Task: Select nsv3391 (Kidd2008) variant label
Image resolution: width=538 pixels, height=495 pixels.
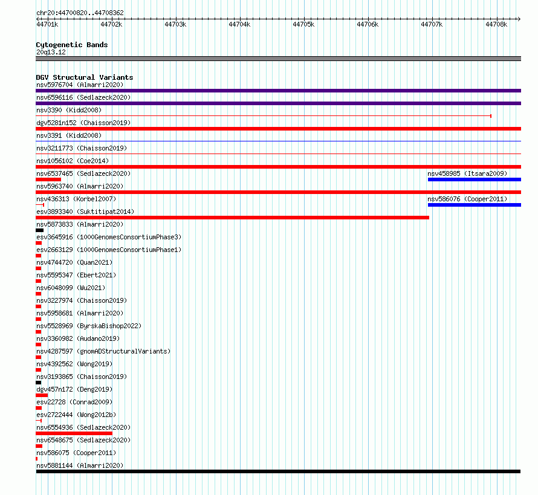Action: pos(69,135)
